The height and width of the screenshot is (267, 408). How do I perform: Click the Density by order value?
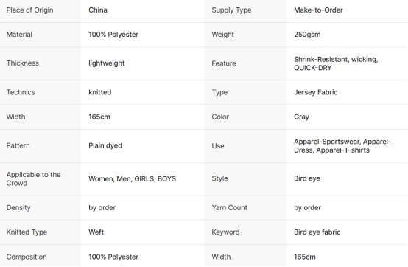pyautogui.click(x=102, y=207)
